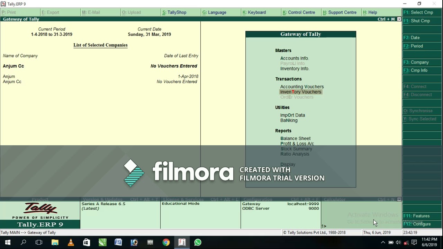Open Windows search from the taskbar
Image resolution: width=443 pixels, height=249 pixels.
tap(24, 242)
